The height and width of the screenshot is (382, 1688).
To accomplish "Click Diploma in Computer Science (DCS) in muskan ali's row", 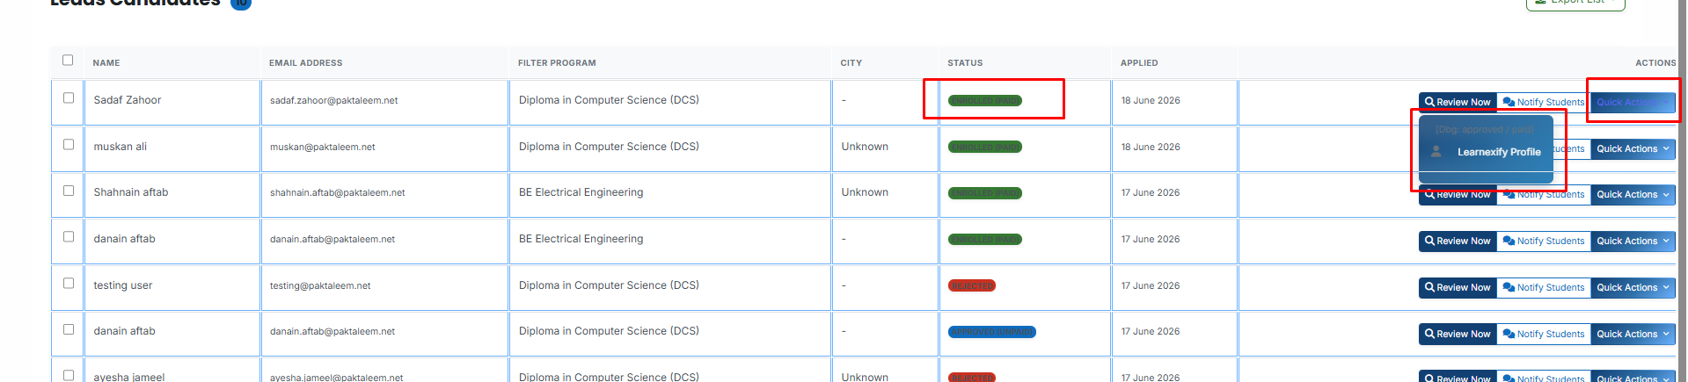I will 609,147.
